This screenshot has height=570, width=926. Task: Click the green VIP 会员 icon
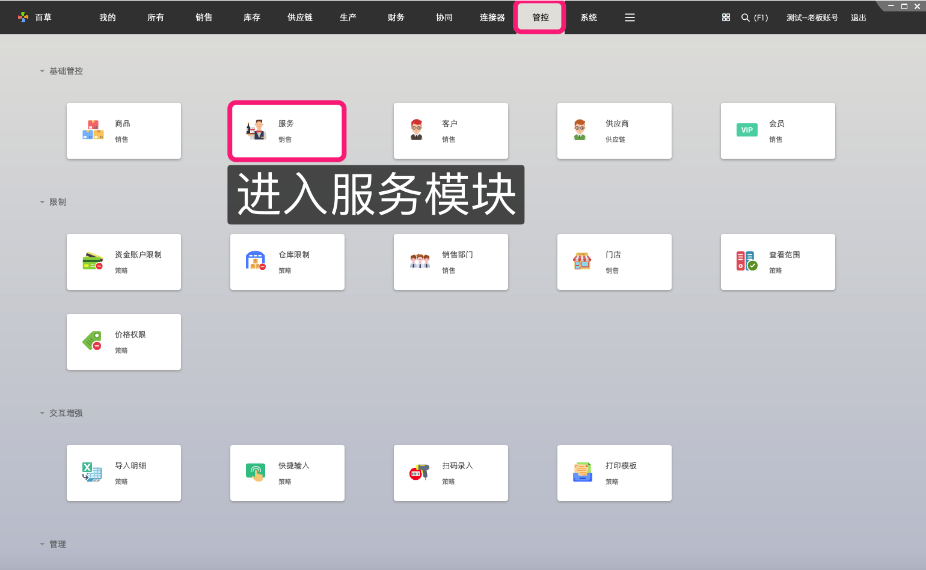[x=747, y=130]
